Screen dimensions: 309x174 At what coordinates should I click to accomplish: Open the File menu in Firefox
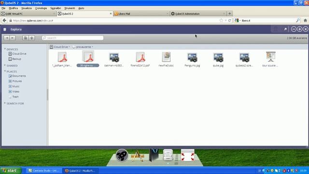point(3,8)
